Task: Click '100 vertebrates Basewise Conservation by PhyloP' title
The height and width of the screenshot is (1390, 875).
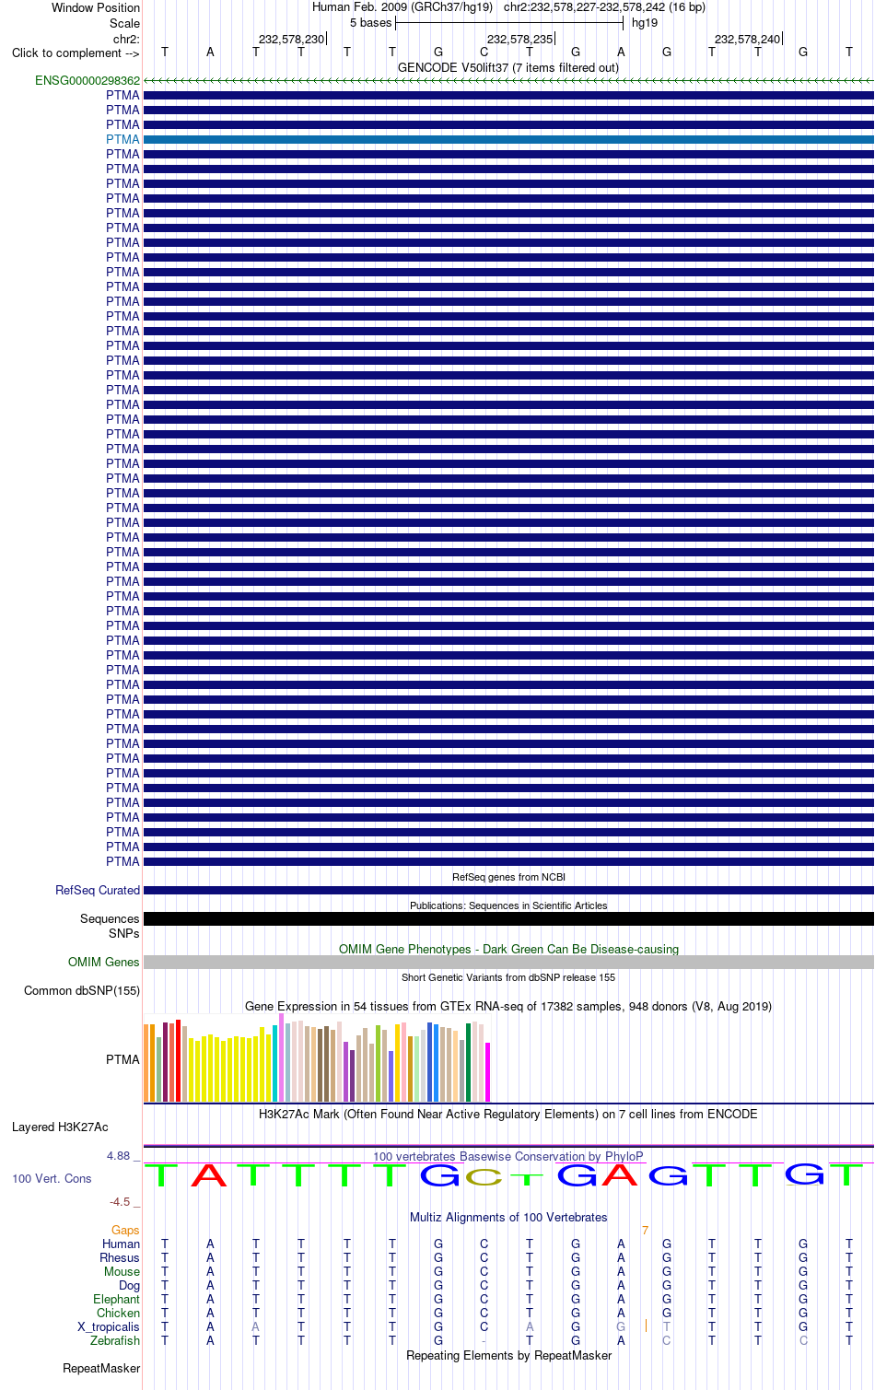Action: [x=508, y=1156]
